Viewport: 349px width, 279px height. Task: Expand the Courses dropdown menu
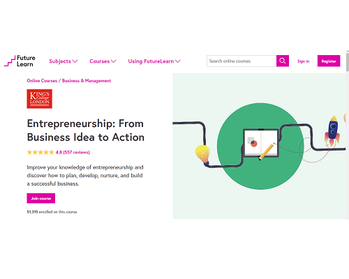pos(103,61)
